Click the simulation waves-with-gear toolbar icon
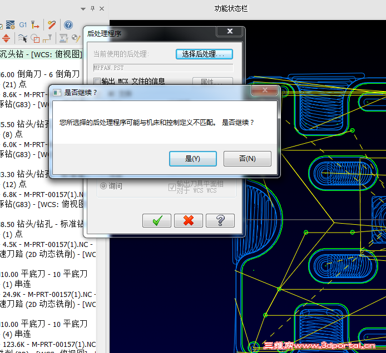Screen dimensions: 386x353 tap(11, 25)
